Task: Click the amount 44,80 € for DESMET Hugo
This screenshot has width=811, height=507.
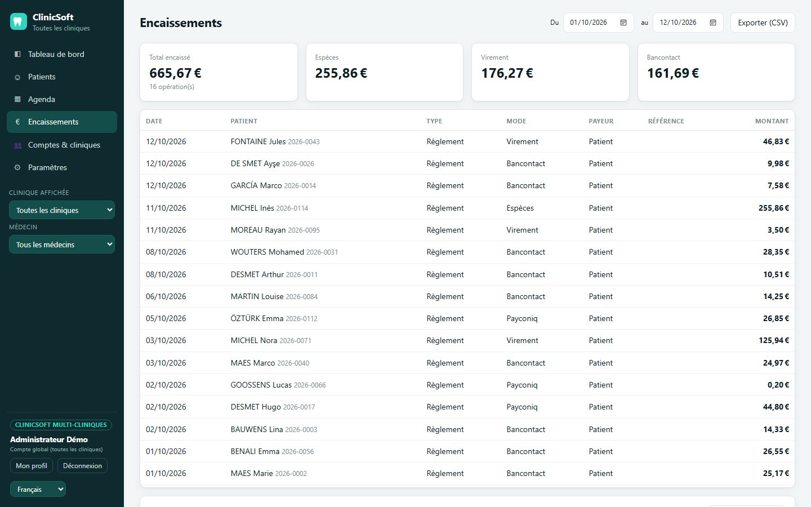Action: point(776,407)
